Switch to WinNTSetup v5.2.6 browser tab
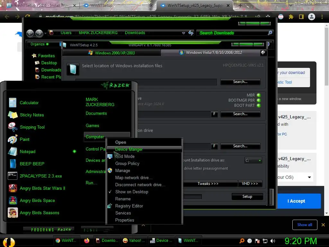Viewport: 329px width, 247px height. 41,5
